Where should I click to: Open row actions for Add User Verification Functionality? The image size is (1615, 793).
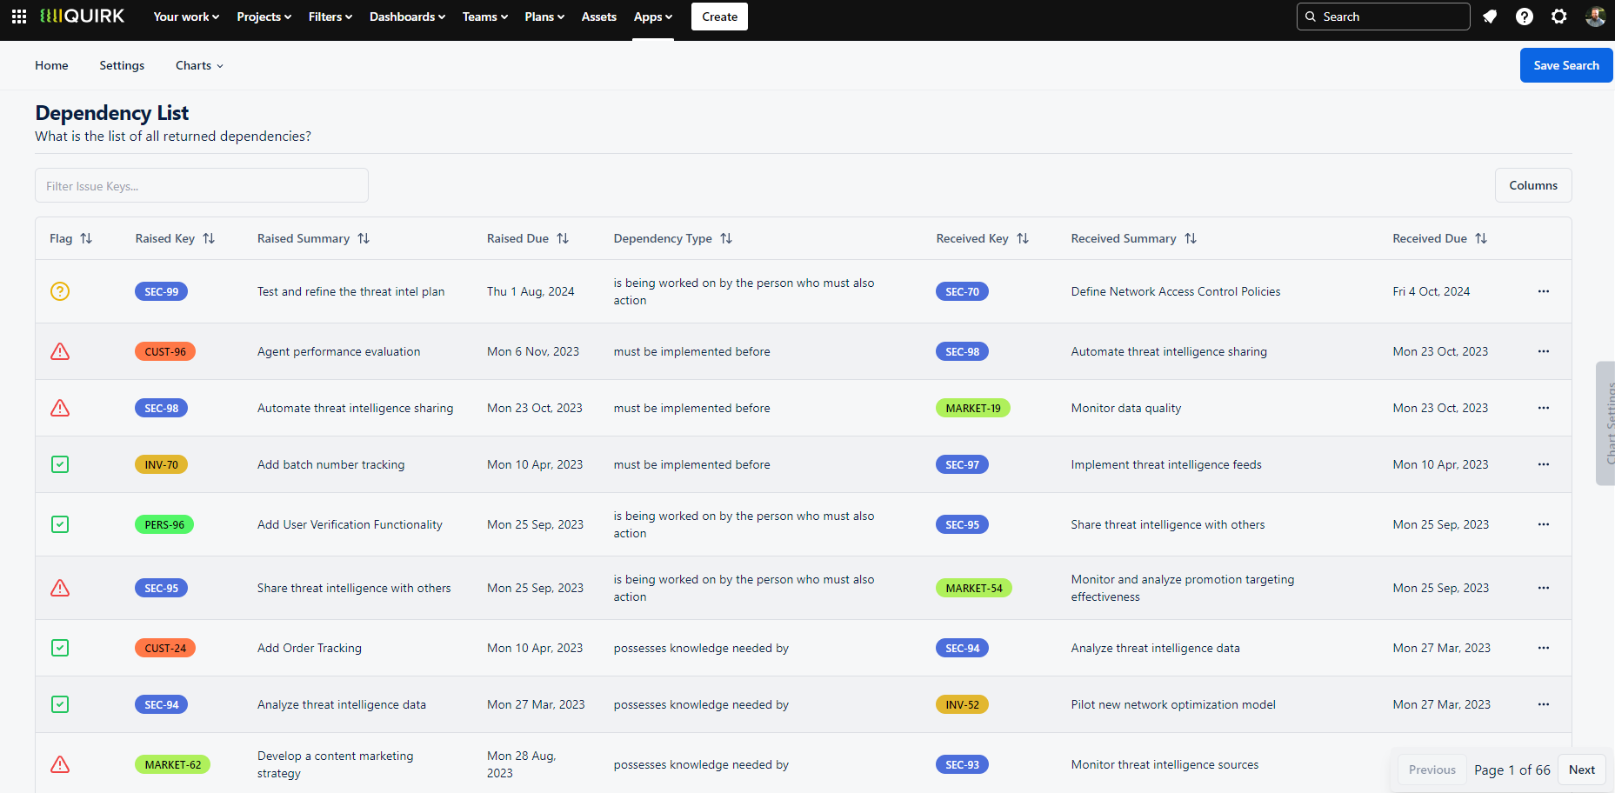click(x=1544, y=524)
